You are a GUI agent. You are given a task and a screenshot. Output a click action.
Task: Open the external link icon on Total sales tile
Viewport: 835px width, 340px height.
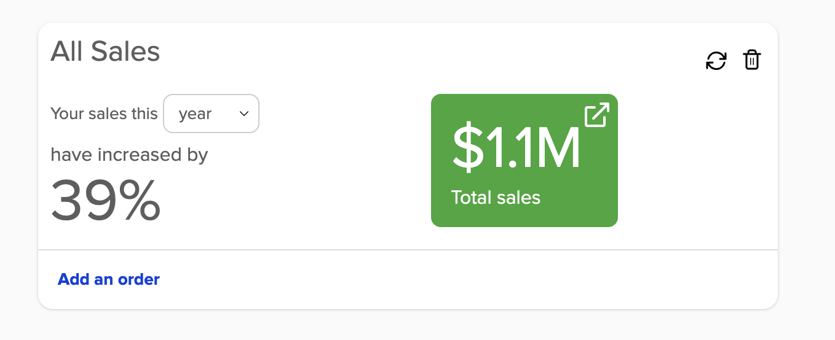596,115
